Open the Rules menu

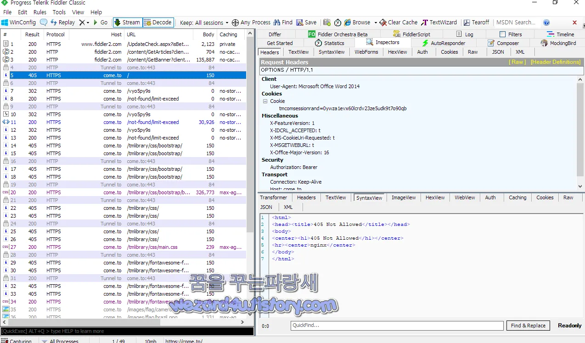pyautogui.click(x=40, y=12)
